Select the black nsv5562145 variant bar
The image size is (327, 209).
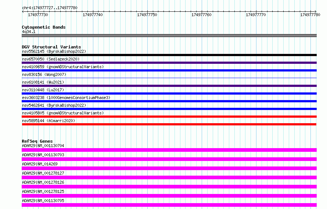169,55
